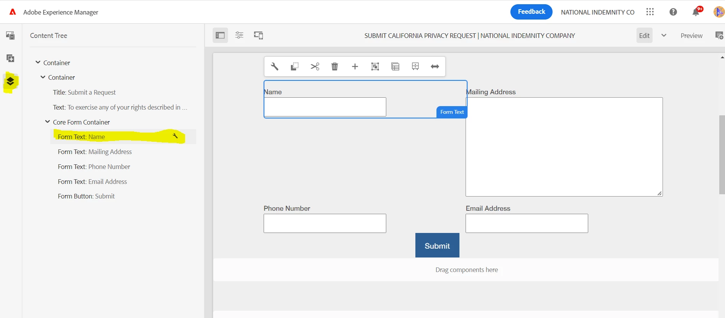Open NATIONAL INDEMNITY CO organization switcher
The image size is (725, 318).
click(x=597, y=12)
